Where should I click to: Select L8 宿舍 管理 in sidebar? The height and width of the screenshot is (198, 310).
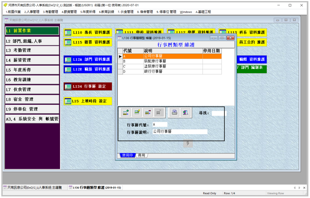click(x=32, y=99)
